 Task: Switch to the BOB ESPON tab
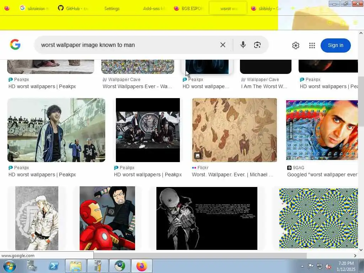pyautogui.click(x=188, y=9)
